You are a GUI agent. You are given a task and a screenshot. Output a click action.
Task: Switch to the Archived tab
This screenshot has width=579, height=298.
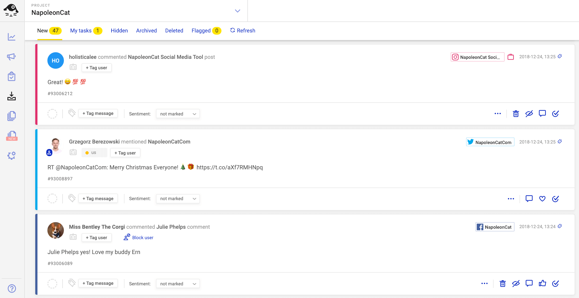pyautogui.click(x=146, y=31)
